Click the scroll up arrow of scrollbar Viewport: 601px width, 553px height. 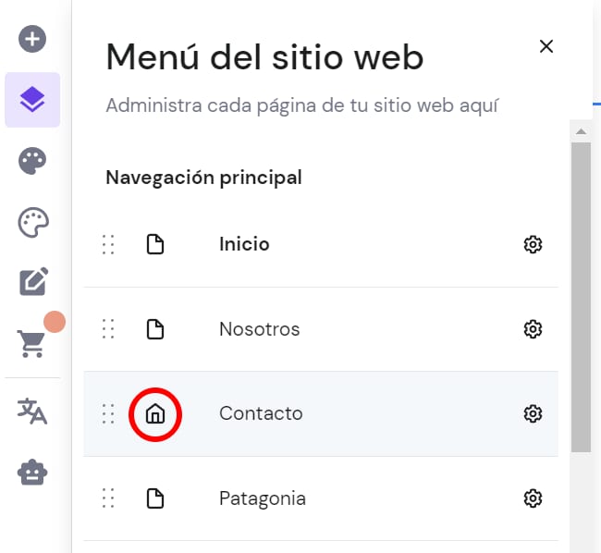click(x=581, y=132)
